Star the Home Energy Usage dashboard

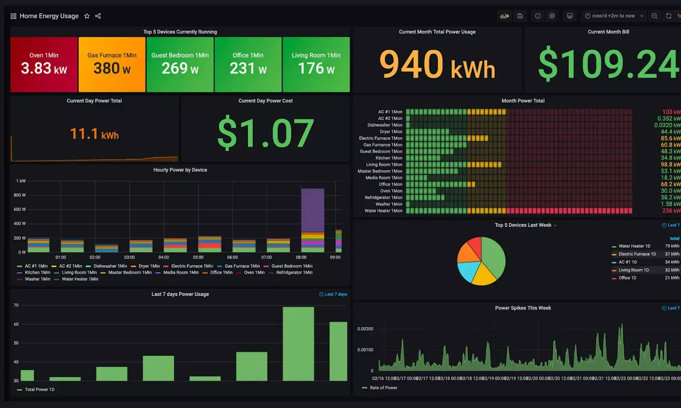pos(87,16)
